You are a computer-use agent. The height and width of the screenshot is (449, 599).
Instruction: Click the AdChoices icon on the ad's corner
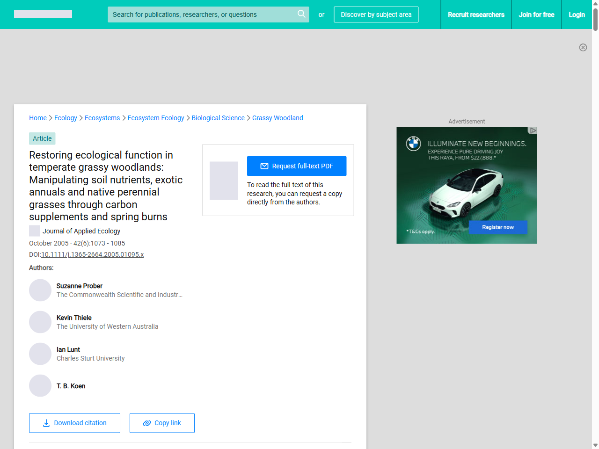tap(533, 131)
